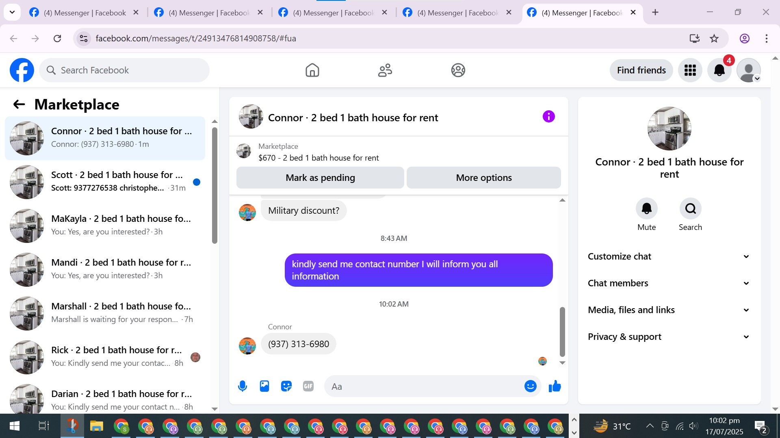The height and width of the screenshot is (438, 780).
Task: Open the emoji picker in message box
Action: pos(530,386)
